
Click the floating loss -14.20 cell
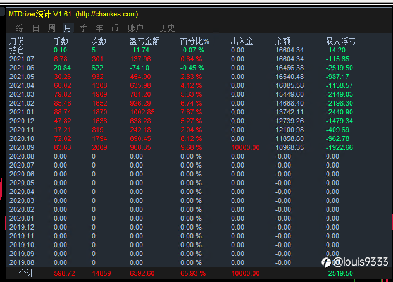(x=335, y=50)
